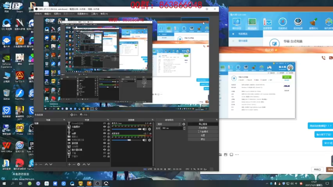Open Steam desktop shortcut
The height and width of the screenshot is (187, 333).
pyautogui.click(x=20, y=7)
